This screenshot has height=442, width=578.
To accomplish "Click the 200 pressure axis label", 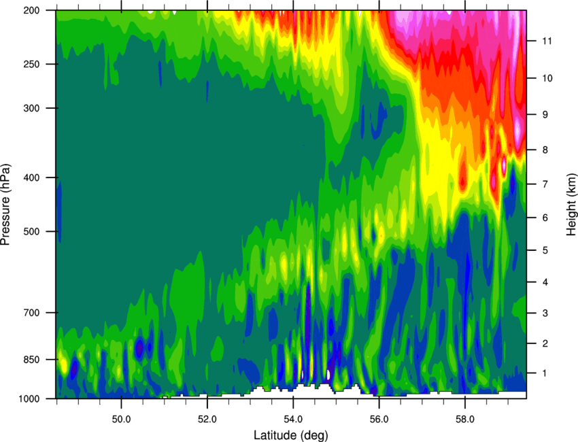I will click(x=31, y=10).
